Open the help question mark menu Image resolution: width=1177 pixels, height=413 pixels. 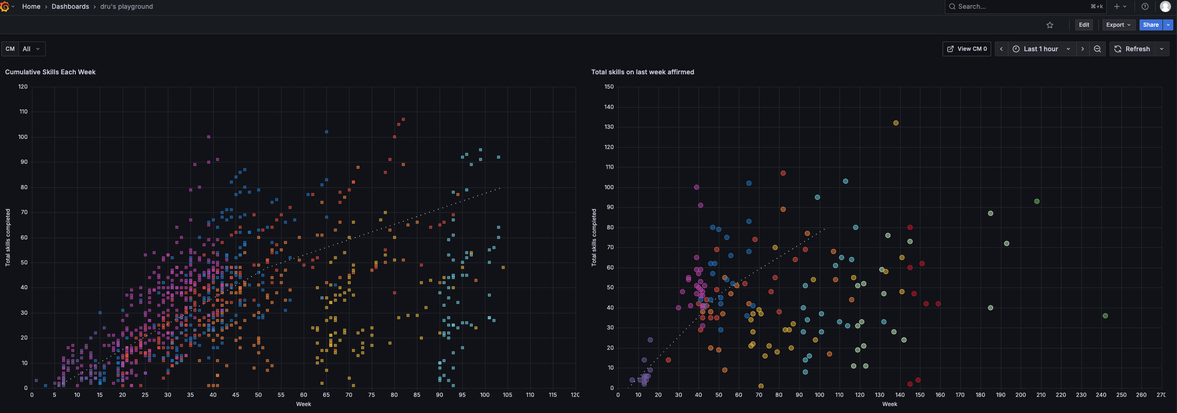pyautogui.click(x=1145, y=6)
